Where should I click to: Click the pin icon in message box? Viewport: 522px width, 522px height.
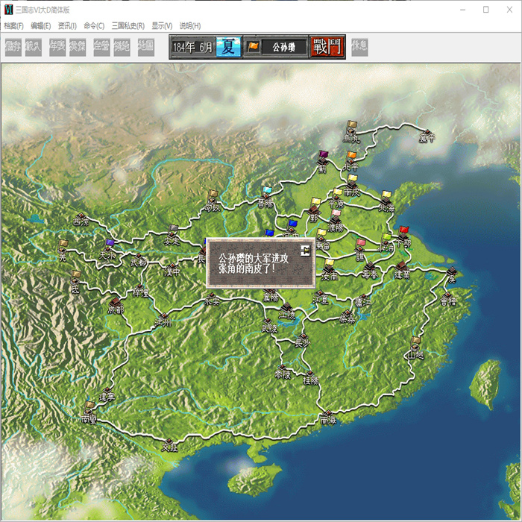pos(305,251)
